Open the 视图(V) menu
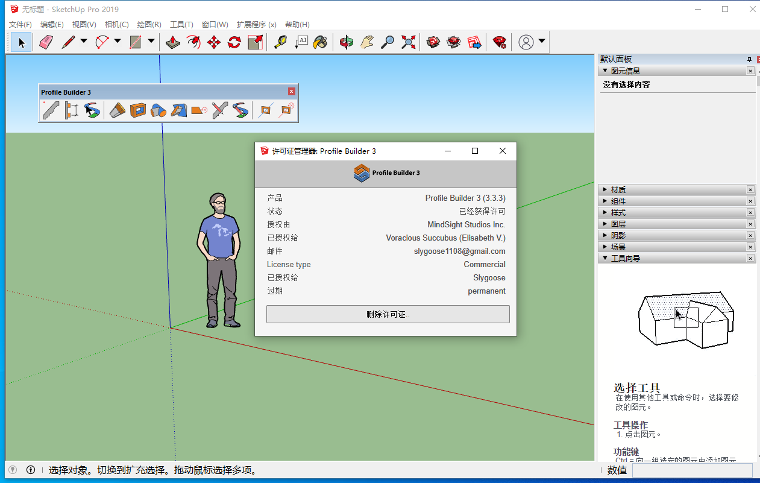 [84, 25]
